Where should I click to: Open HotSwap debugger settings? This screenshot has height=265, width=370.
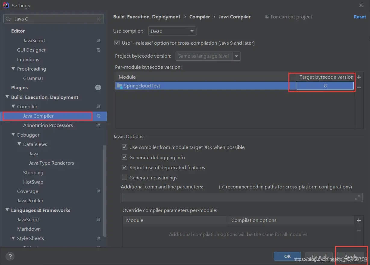33,182
